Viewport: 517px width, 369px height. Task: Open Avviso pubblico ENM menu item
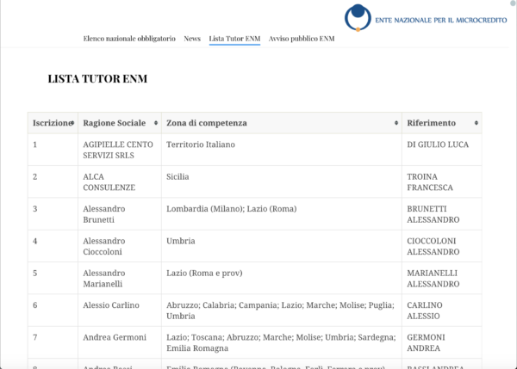click(x=302, y=39)
